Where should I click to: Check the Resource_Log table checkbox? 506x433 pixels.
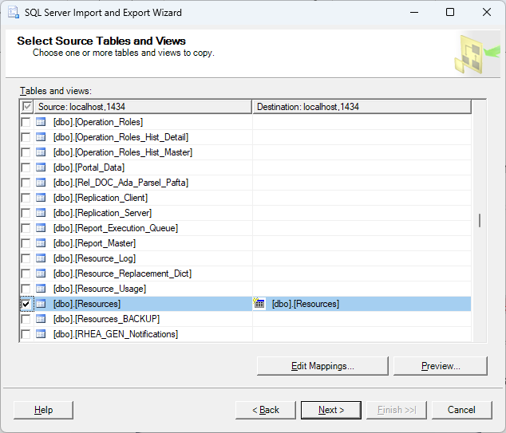[26, 258]
